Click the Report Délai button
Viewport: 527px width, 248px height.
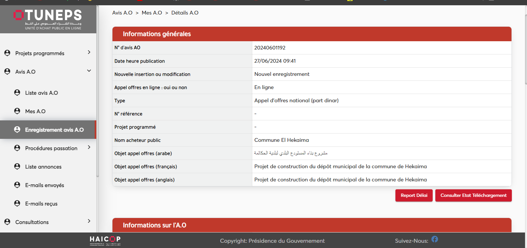pos(414,195)
